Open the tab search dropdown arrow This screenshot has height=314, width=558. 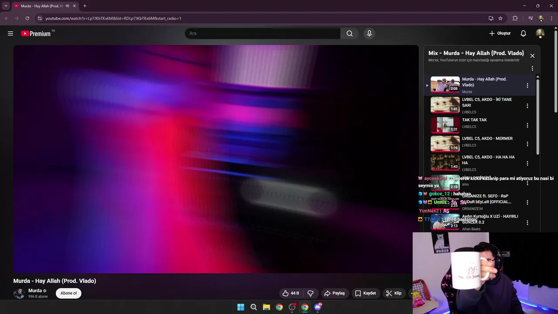pos(6,6)
